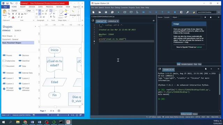Click zoom in plus on Visio slider
The image size is (223, 125).
coord(68,115)
